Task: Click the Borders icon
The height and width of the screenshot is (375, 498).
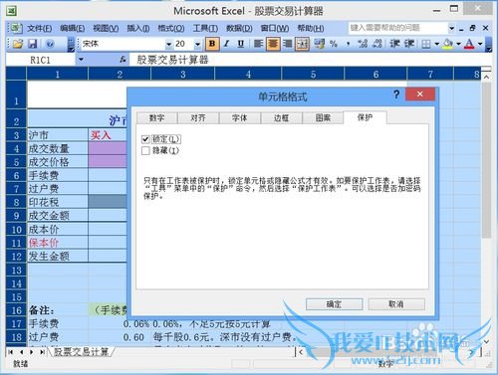Action: (x=426, y=44)
